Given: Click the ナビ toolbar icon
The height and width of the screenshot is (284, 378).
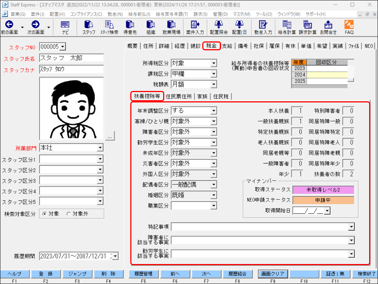Looking at the screenshot, I should [x=65, y=27].
